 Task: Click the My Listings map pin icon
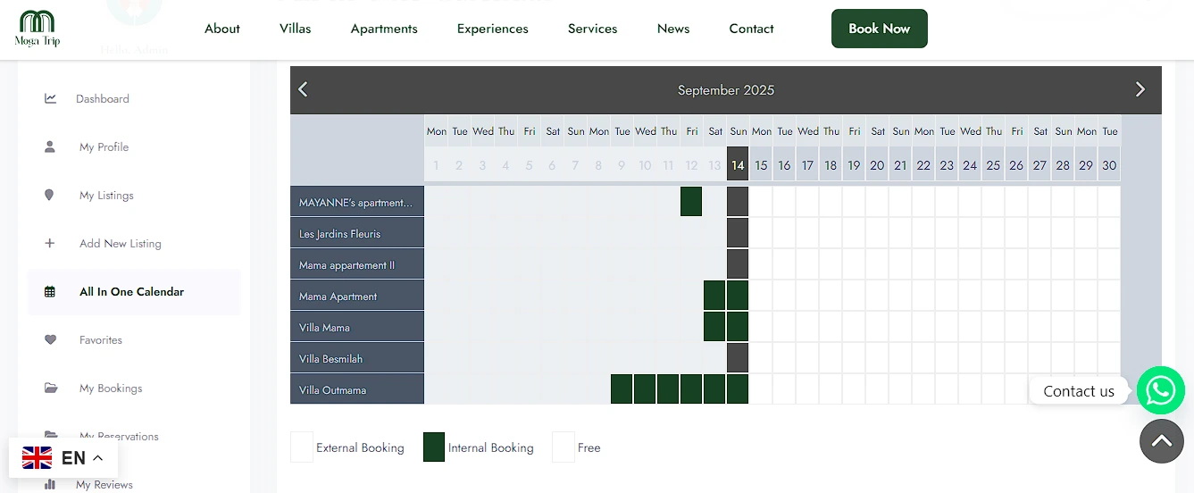50,196
